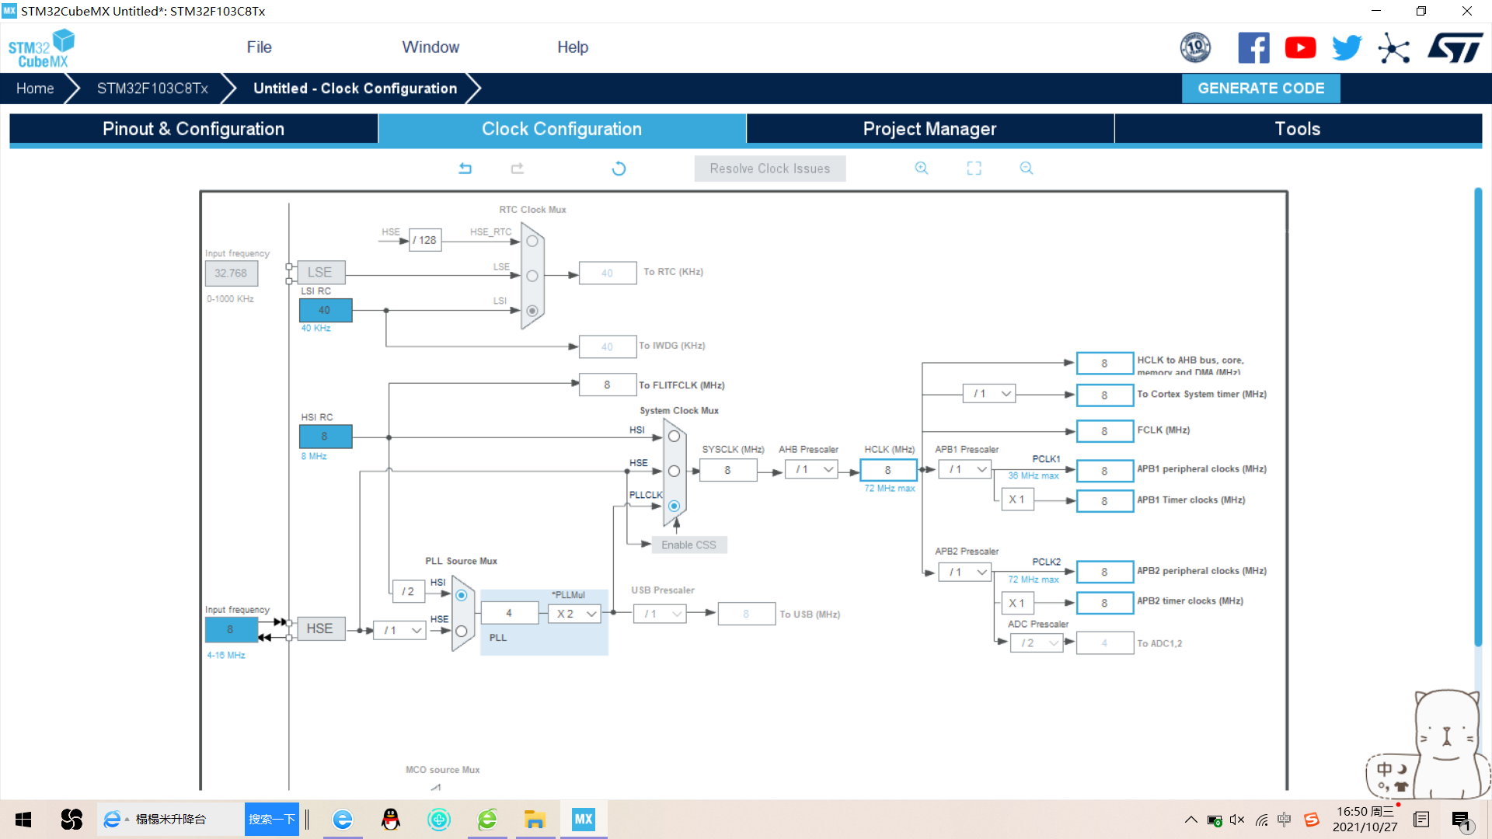
Task: Select HSE in System Clock Mux
Action: (x=675, y=471)
